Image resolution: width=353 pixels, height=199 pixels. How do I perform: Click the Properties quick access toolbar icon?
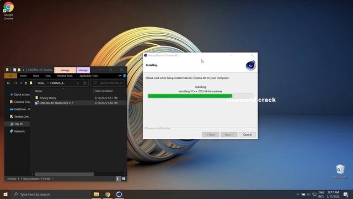15,70
